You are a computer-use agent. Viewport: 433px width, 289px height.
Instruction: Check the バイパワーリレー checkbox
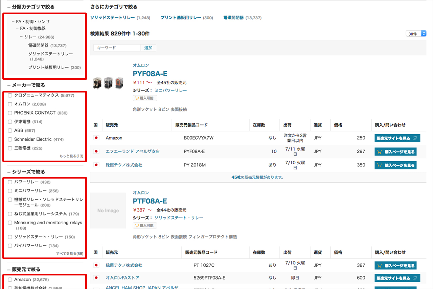[x=10, y=246]
